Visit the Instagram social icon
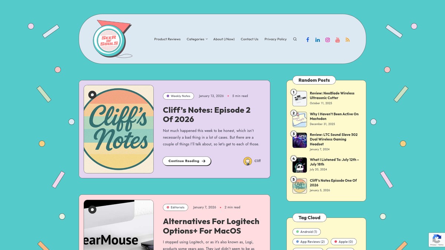 pyautogui.click(x=327, y=40)
